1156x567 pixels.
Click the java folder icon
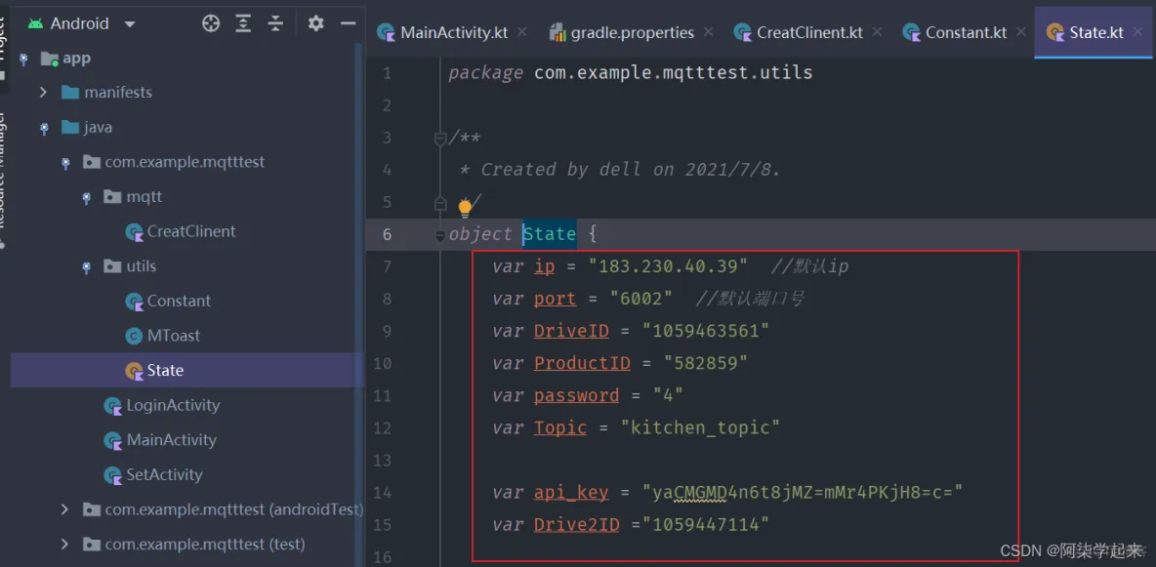[x=70, y=128]
